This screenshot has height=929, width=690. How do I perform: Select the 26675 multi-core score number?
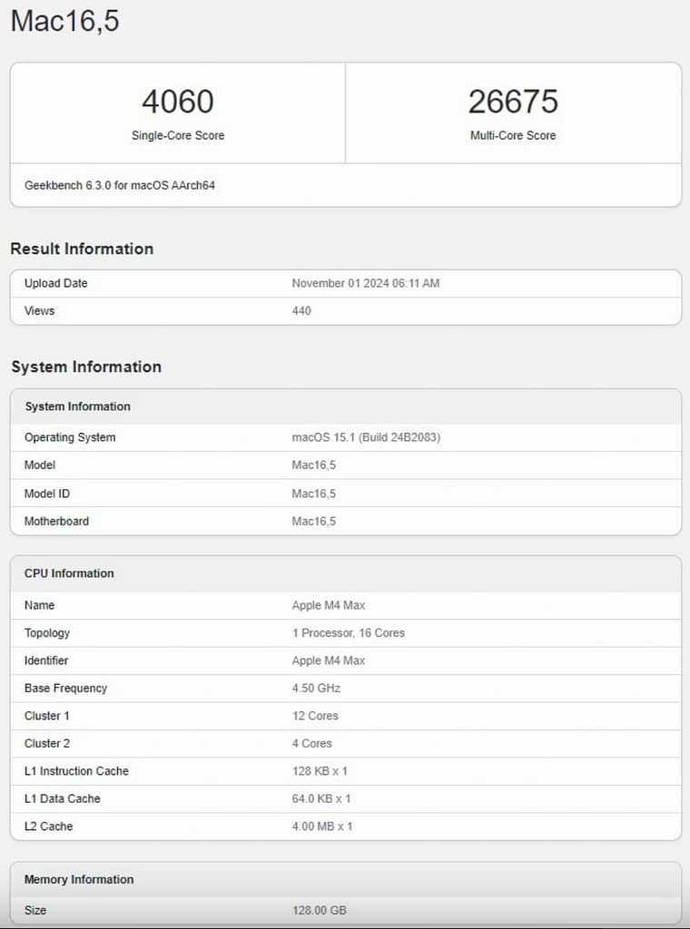pyautogui.click(x=513, y=102)
